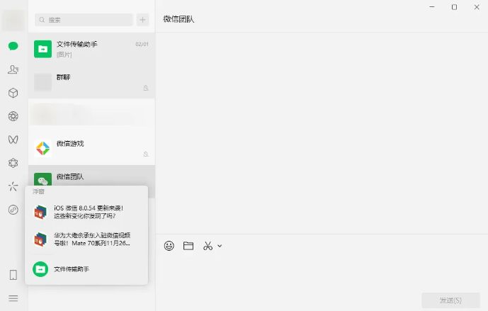Maximize the WeChat window
Viewport: 488px width, 311px height.
[455, 7]
